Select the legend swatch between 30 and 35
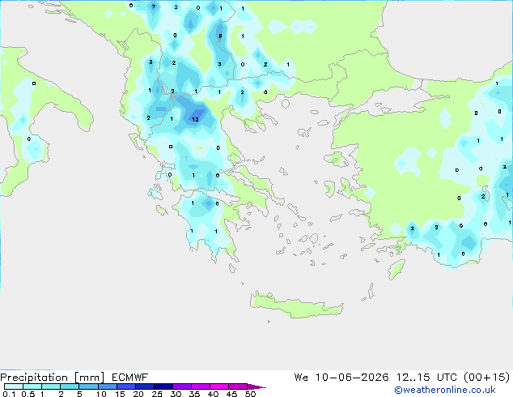 (181, 386)
